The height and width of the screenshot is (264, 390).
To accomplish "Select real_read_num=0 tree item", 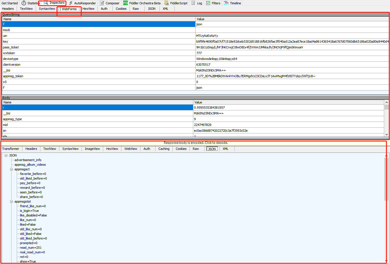I will pyautogui.click(x=32, y=252).
